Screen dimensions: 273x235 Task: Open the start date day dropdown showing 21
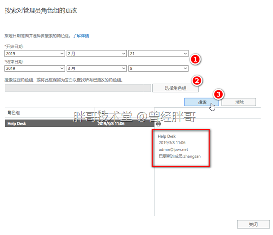tap(158, 53)
